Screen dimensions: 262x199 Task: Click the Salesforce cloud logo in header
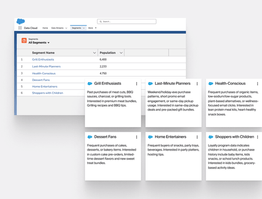(x=21, y=21)
